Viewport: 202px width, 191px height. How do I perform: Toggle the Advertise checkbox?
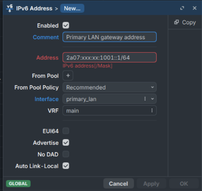click(66, 143)
